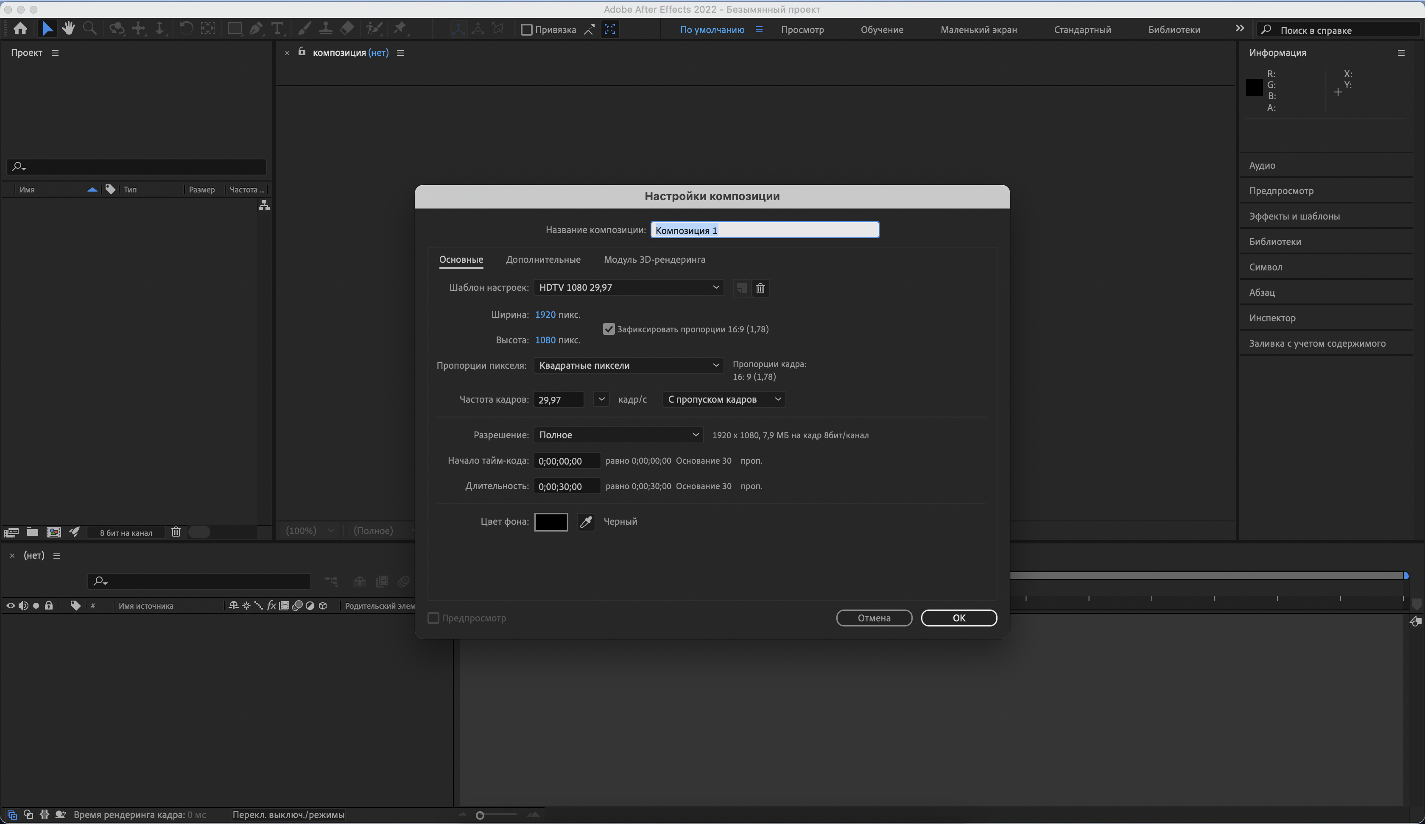The width and height of the screenshot is (1425, 824).
Task: Click the black background color swatch
Action: coord(551,522)
